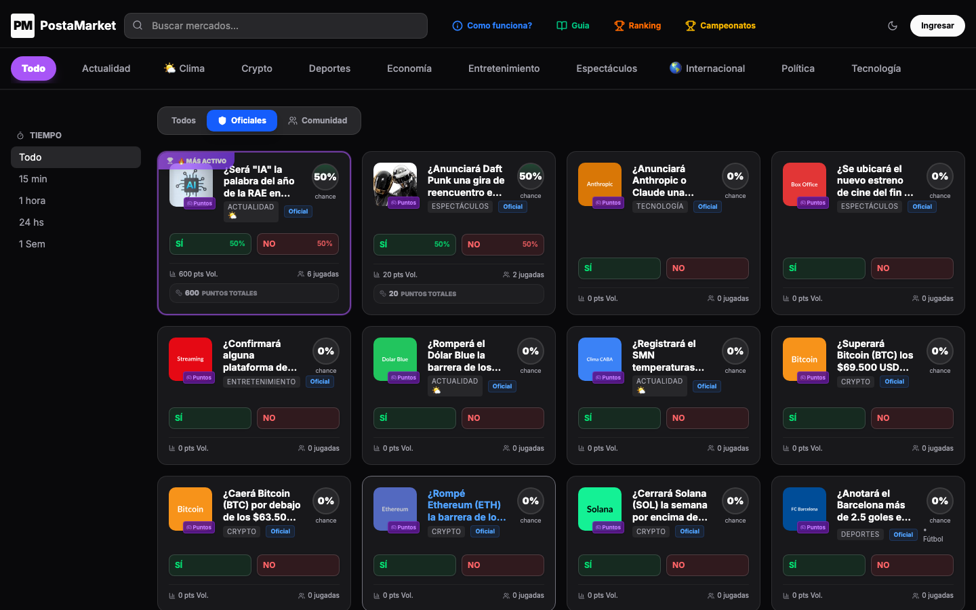Bet NO 50% on the RAE "IA" market
Viewport: 976px width, 610px height.
(x=298, y=244)
